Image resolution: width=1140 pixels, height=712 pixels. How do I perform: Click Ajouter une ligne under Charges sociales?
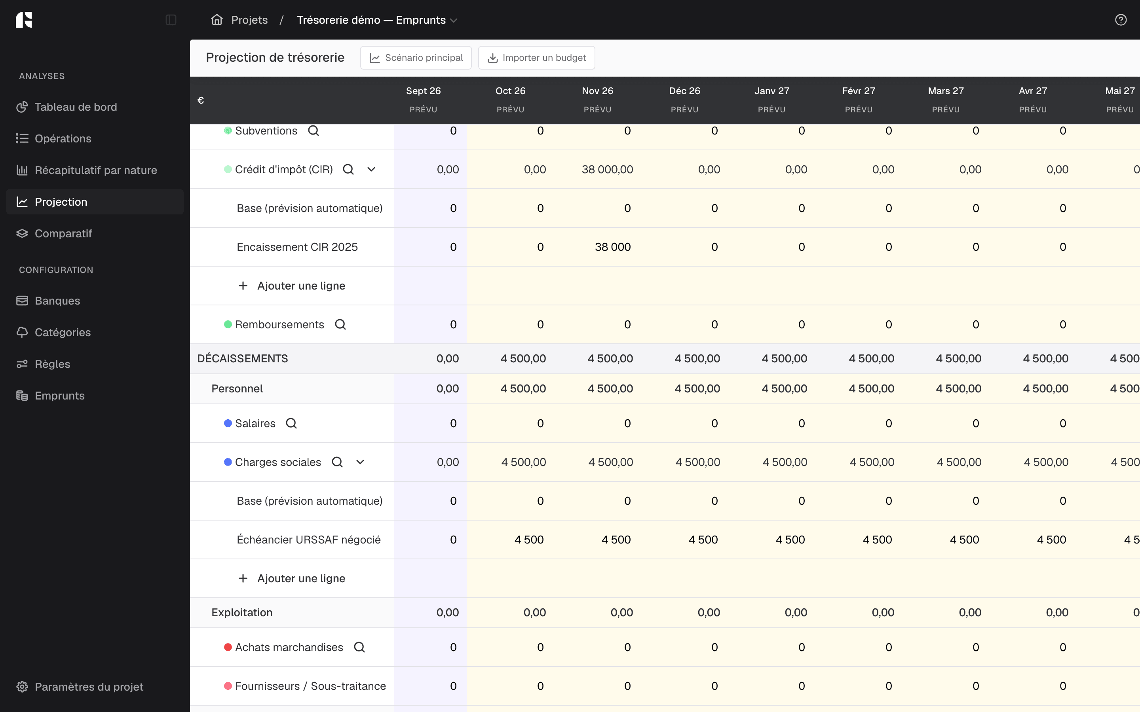tap(292, 578)
